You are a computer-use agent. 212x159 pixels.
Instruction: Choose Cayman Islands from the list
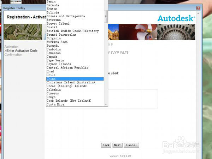coord(75,64)
